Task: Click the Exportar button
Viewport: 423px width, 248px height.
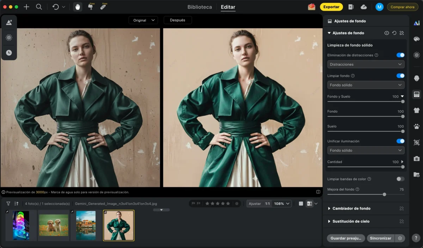Action: coord(331,7)
